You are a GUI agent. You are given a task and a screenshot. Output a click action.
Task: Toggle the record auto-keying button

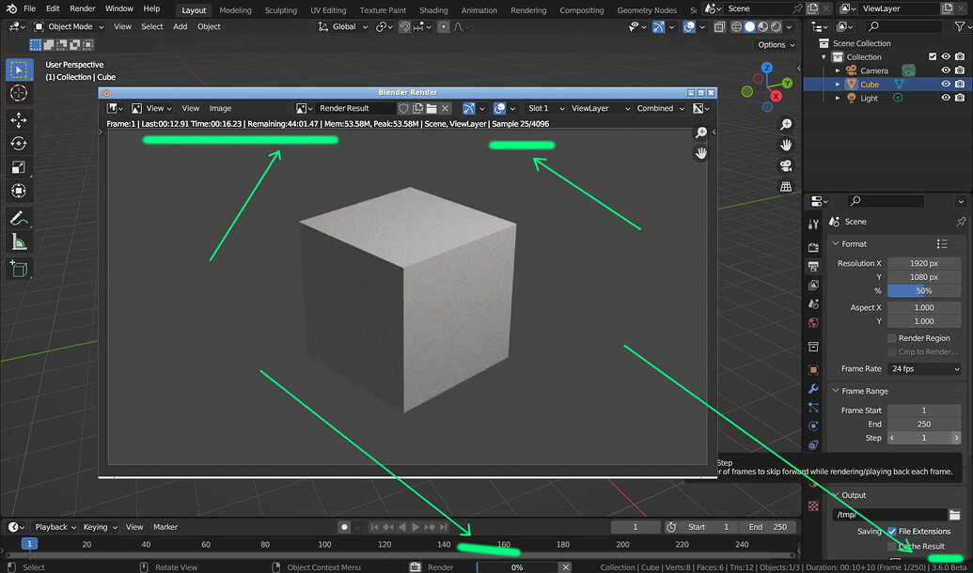[344, 527]
